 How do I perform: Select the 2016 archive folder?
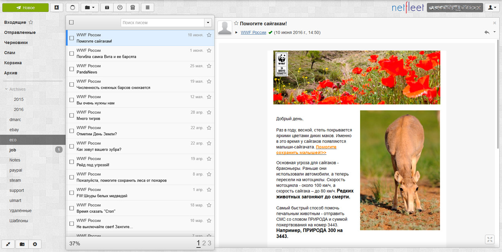click(19, 110)
